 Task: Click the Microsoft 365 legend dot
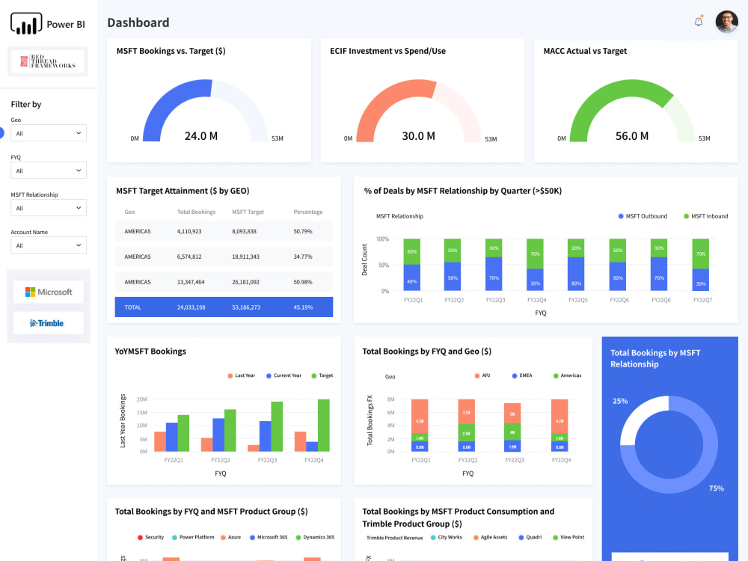[252, 537]
